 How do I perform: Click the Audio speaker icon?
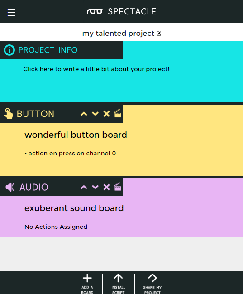pos(10,187)
